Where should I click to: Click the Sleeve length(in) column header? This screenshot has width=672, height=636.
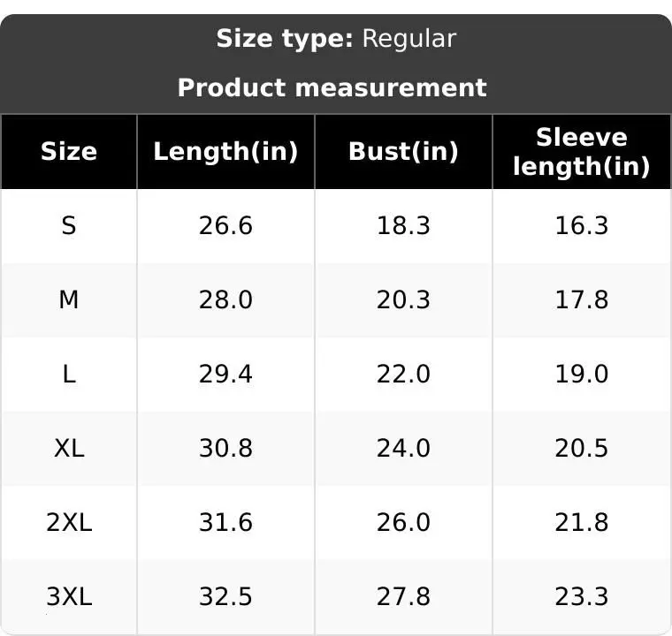[x=581, y=151]
